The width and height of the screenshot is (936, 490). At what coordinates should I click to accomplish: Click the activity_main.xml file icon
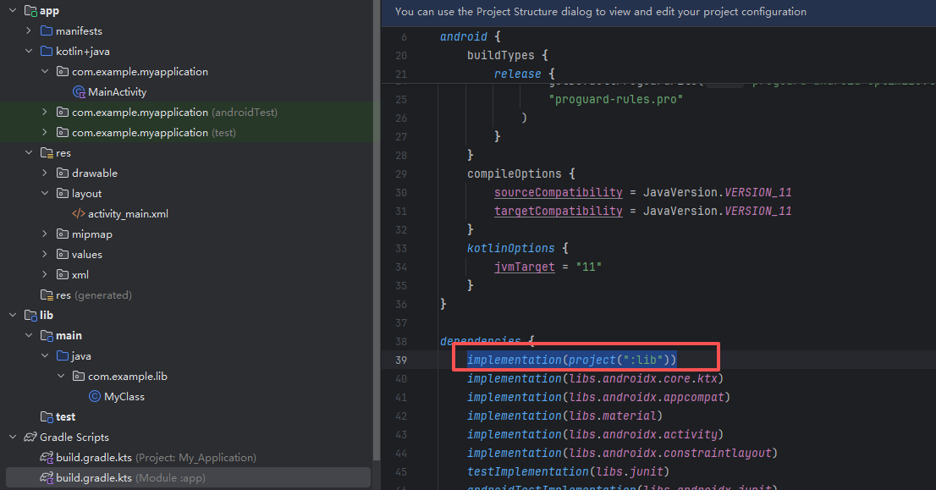pyautogui.click(x=78, y=213)
